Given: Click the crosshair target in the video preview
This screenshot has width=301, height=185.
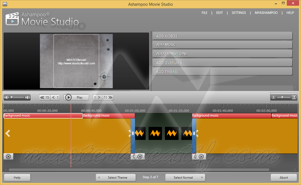Looking at the screenshot, I should [x=104, y=77].
